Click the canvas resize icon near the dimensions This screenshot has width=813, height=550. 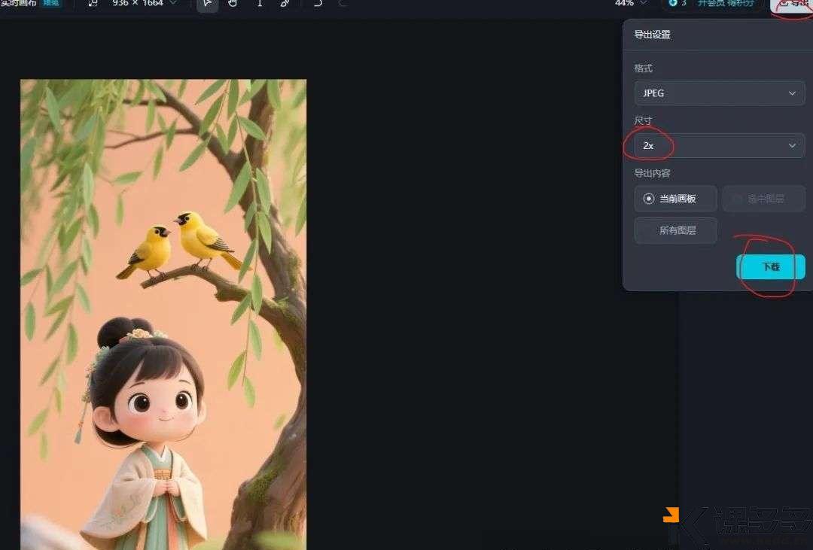[92, 5]
